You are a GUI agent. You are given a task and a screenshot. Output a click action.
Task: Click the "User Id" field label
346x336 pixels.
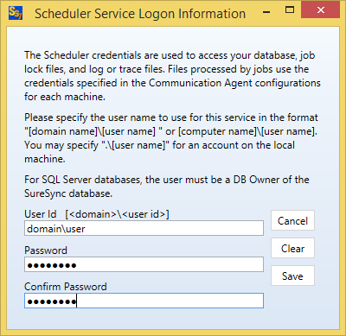(x=41, y=214)
